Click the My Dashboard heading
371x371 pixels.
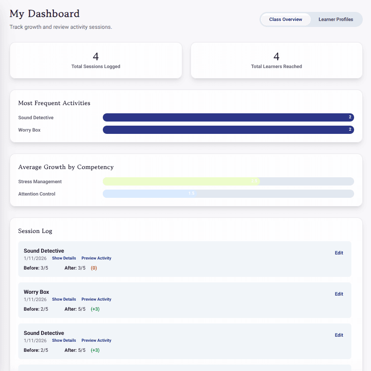click(x=44, y=14)
